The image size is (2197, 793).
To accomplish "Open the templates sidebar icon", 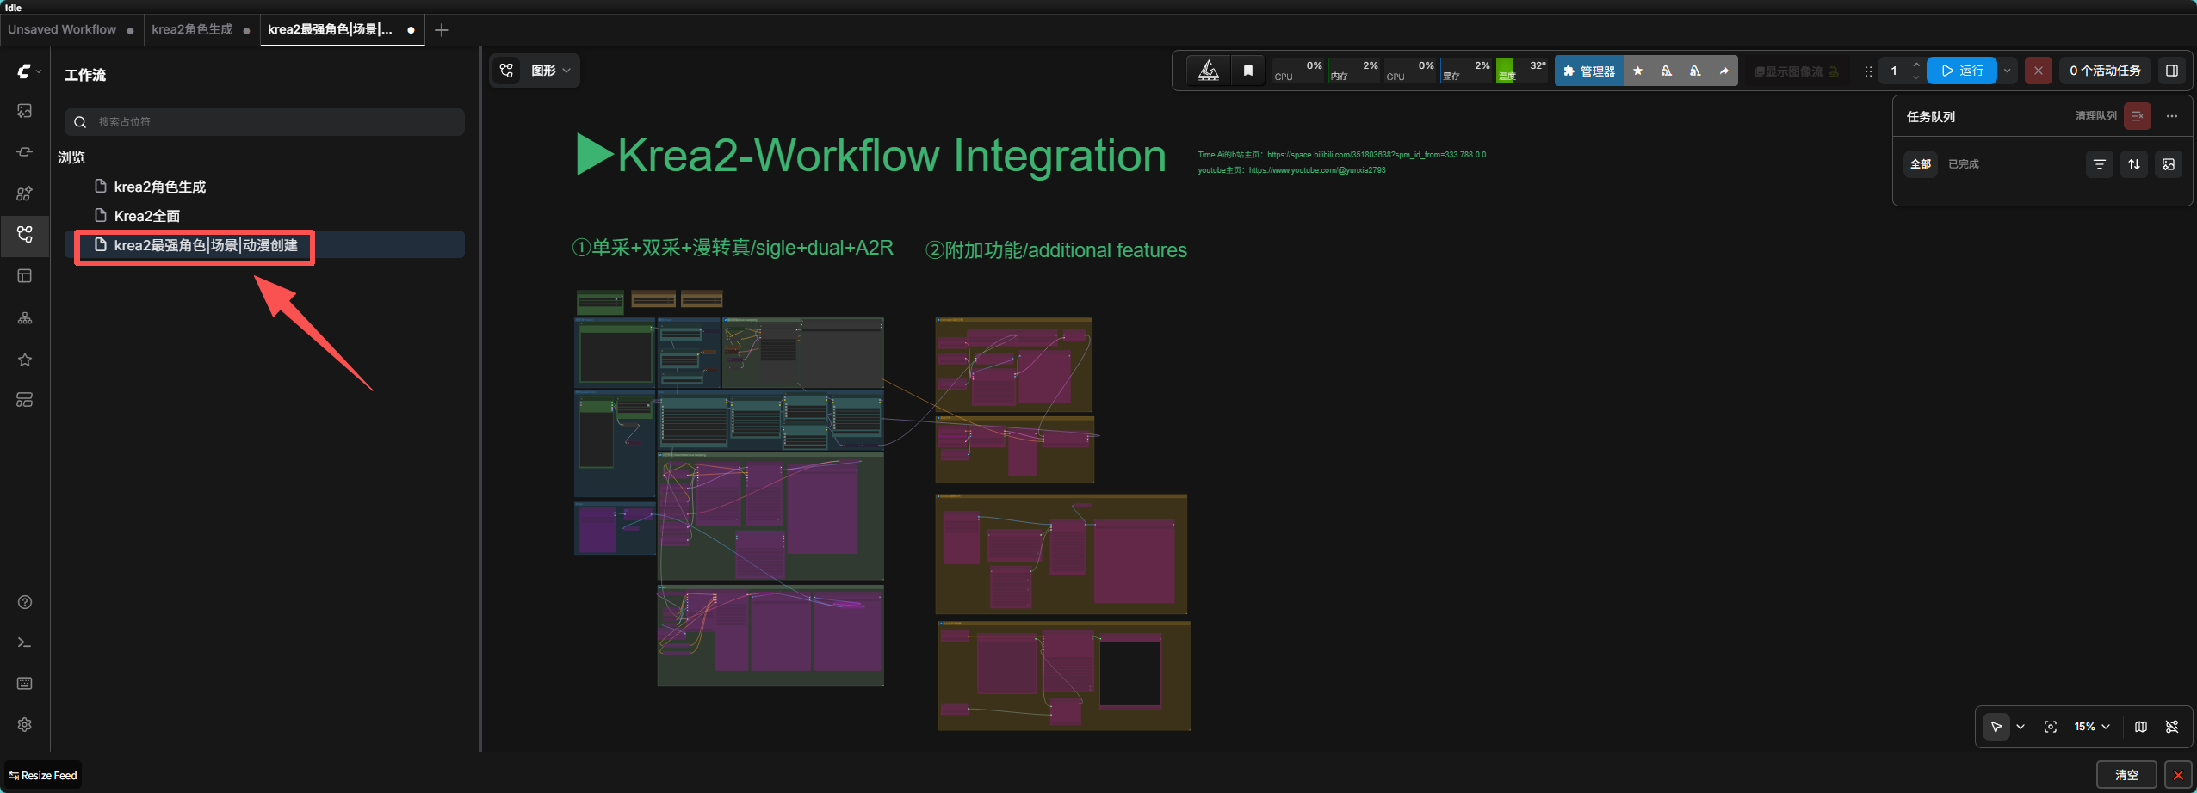I will [25, 276].
